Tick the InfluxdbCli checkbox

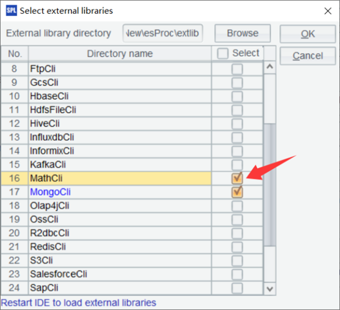coord(237,137)
